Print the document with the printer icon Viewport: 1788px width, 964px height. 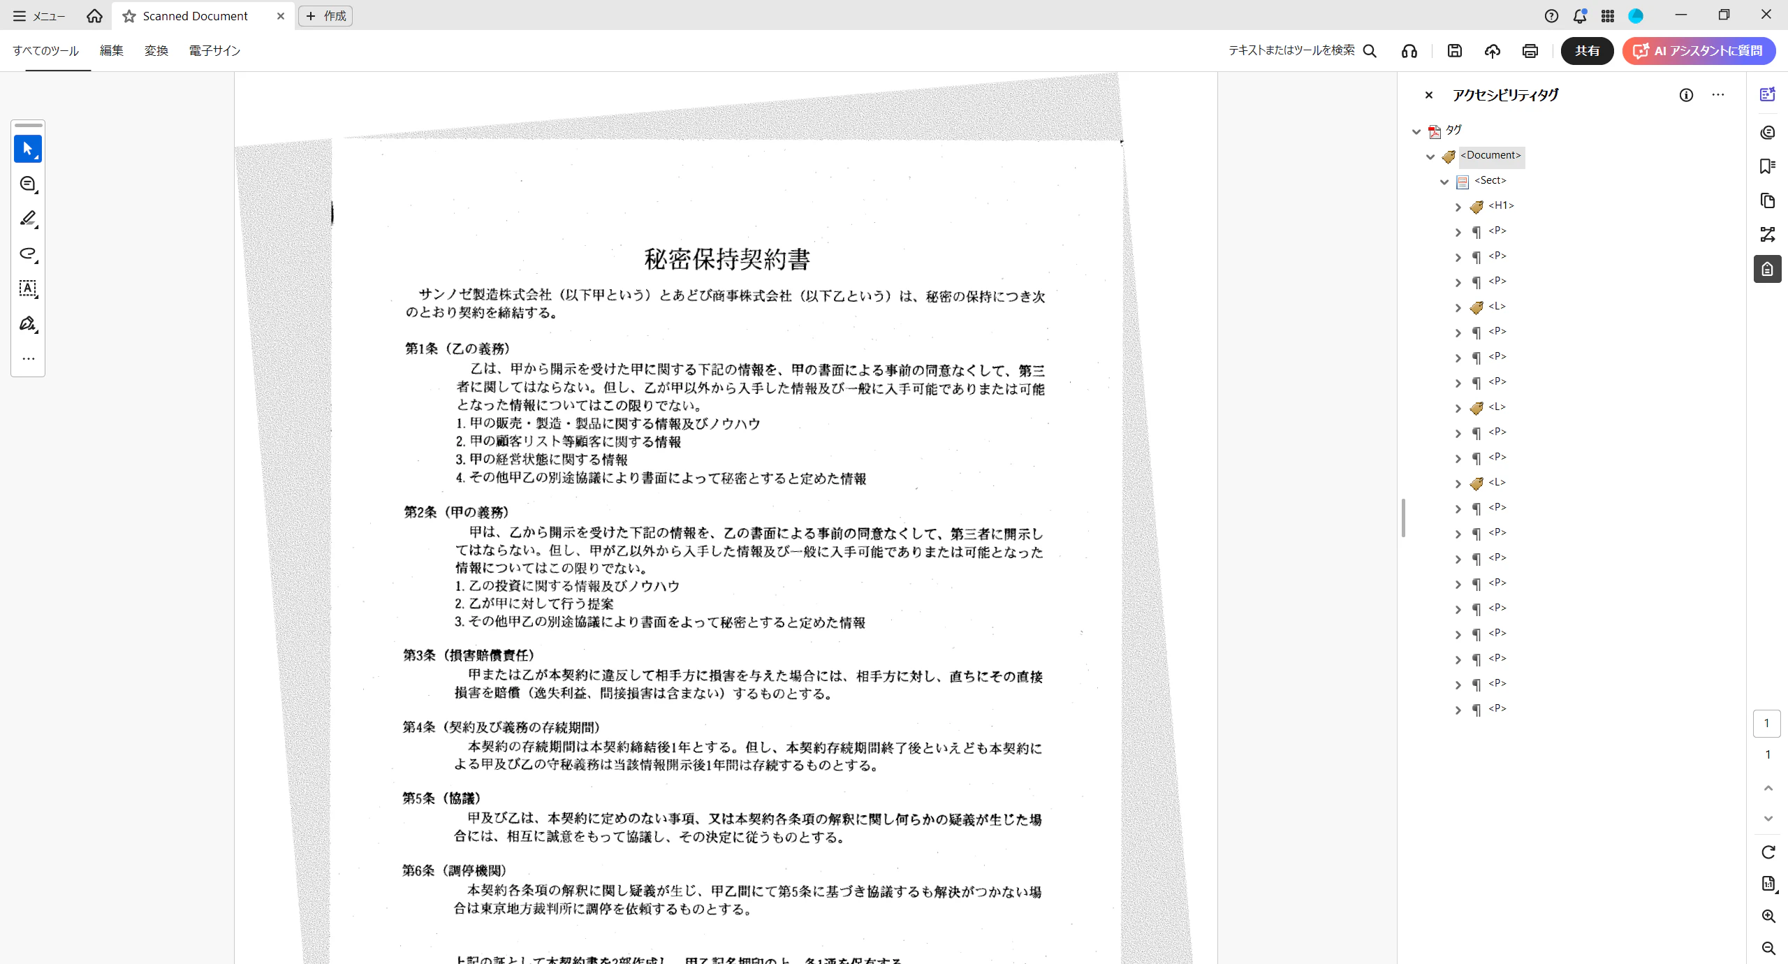click(x=1530, y=51)
